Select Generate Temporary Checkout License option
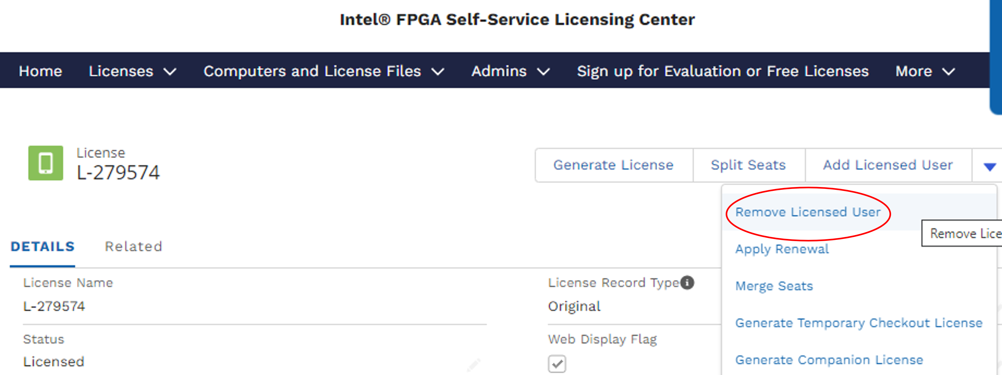The width and height of the screenshot is (1002, 375). coord(858,323)
